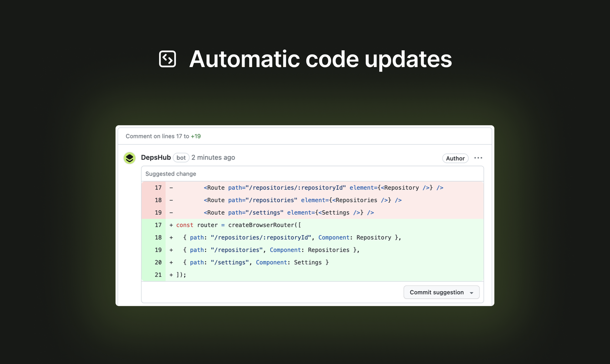Click line number 21 in the diff
The height and width of the screenshot is (364, 610).
[158, 275]
